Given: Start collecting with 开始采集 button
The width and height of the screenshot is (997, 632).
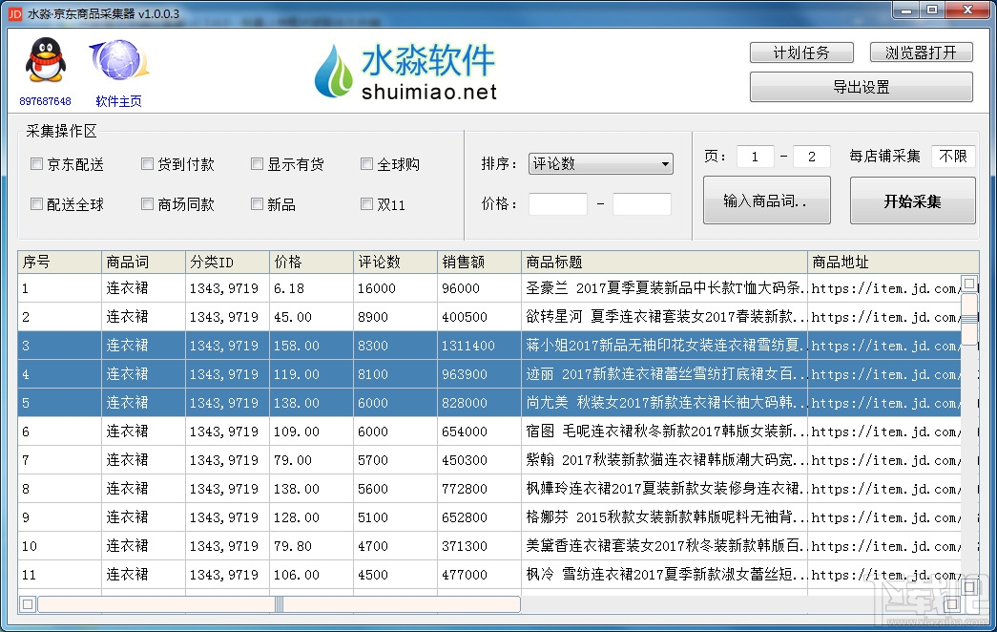Looking at the screenshot, I should coord(912,201).
